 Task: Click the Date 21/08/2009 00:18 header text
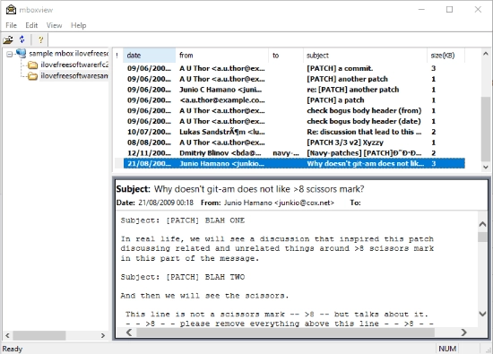pos(155,203)
